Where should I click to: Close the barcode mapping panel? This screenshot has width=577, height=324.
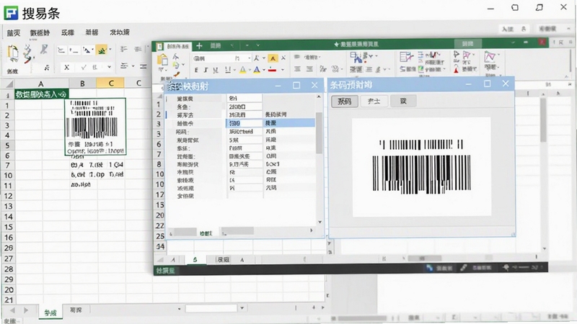[x=314, y=85]
